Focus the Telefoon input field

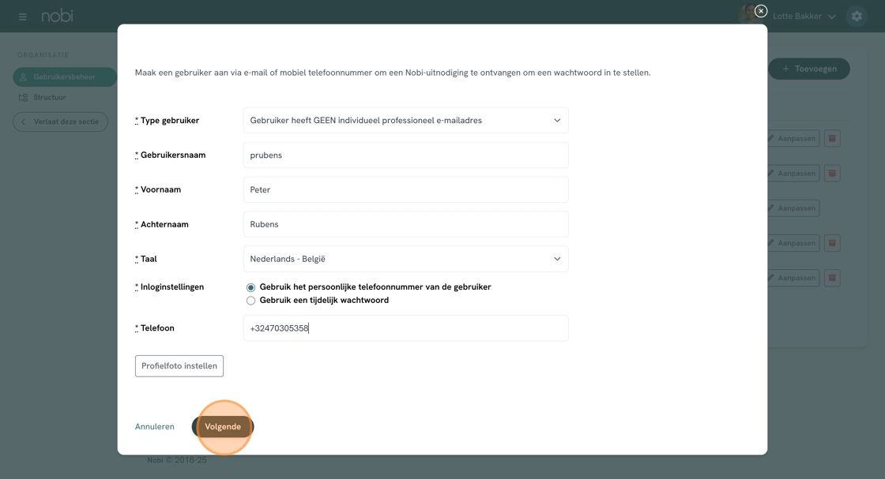[x=405, y=328]
